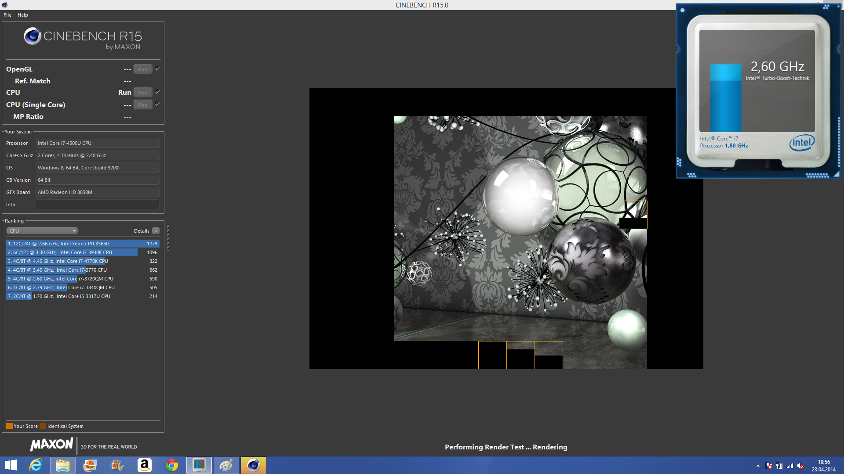Select ranking row Intel Core i7-4770K
The image size is (844, 474).
pos(83,261)
